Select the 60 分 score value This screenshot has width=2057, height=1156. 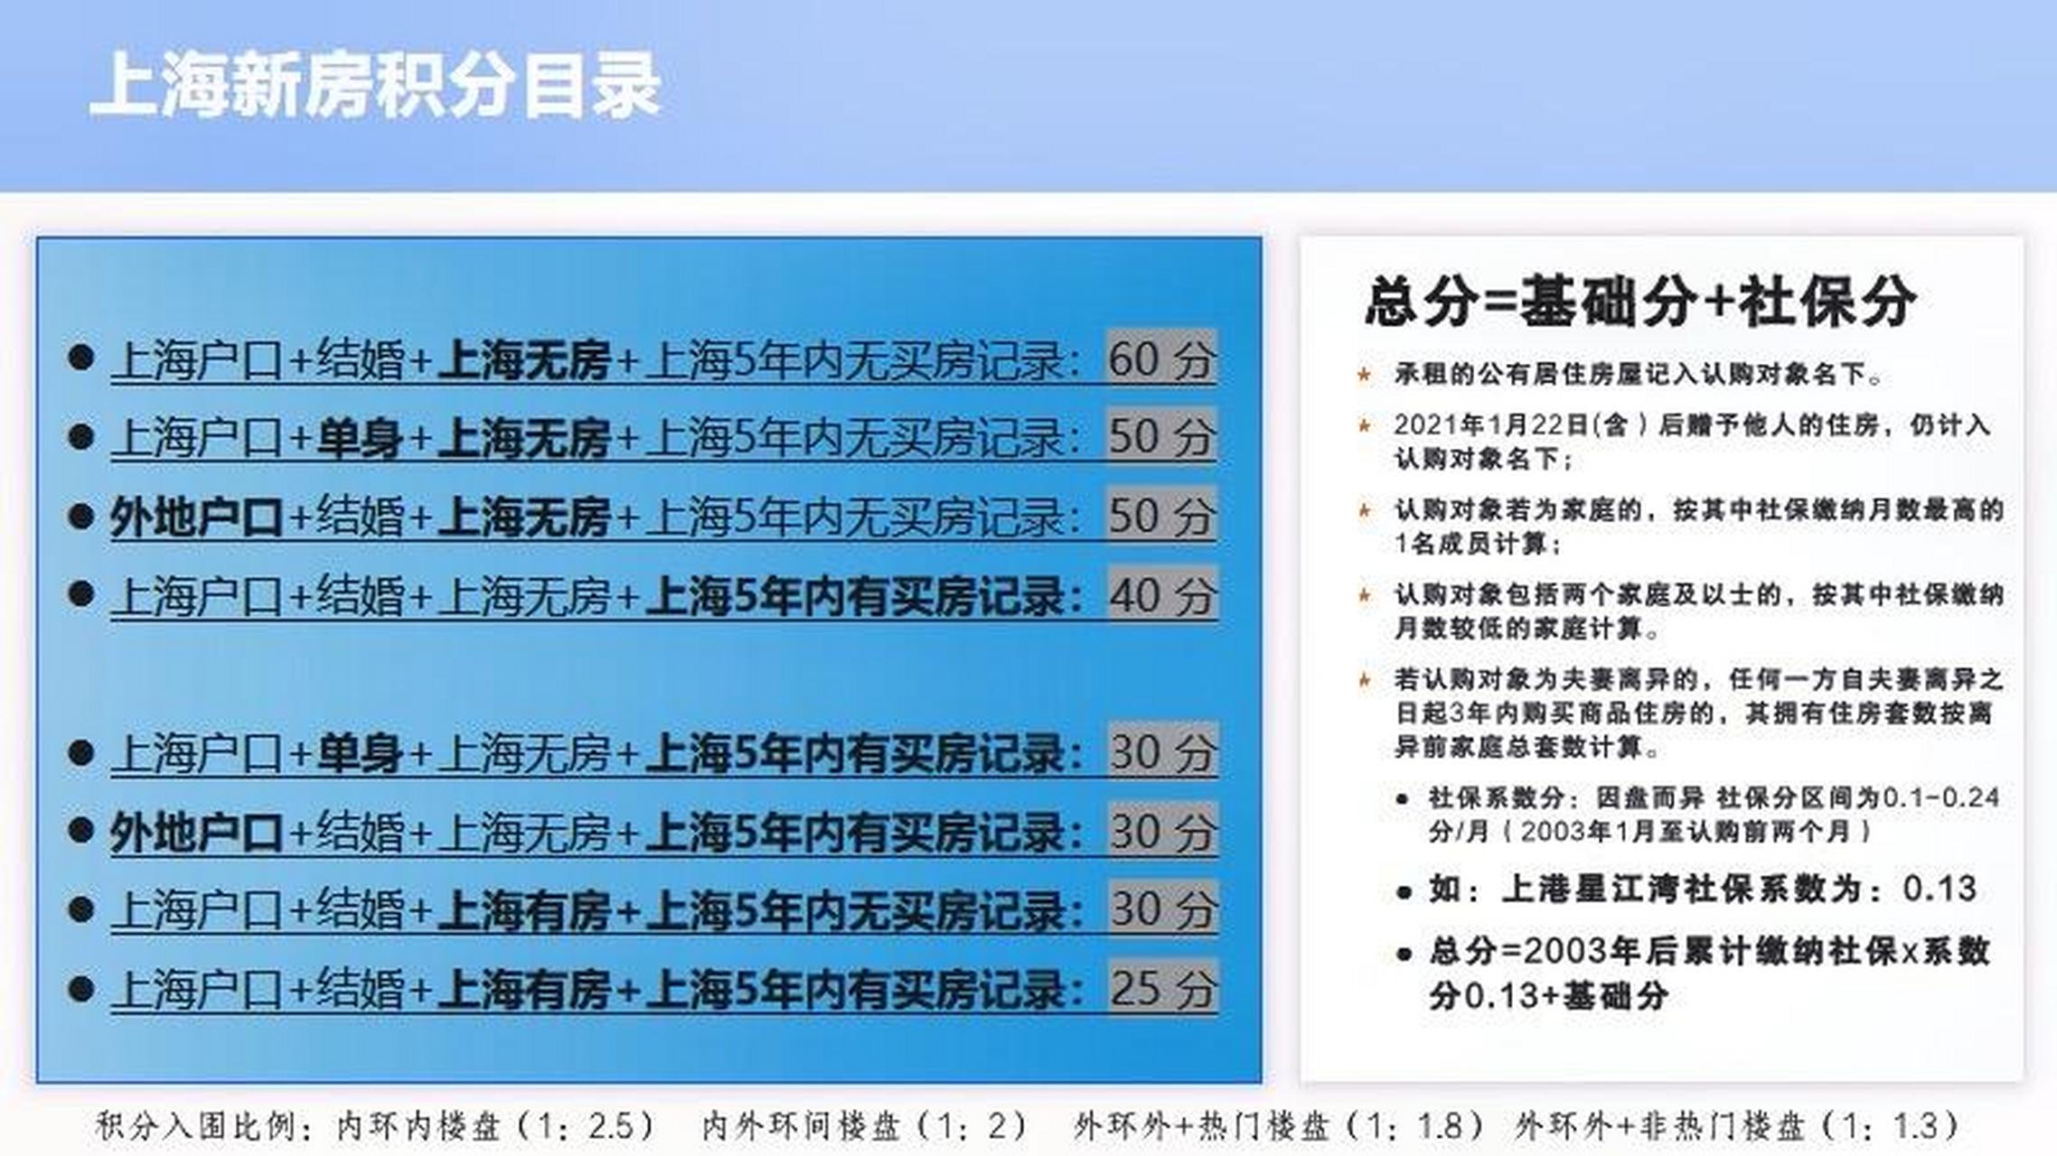pos(1161,359)
